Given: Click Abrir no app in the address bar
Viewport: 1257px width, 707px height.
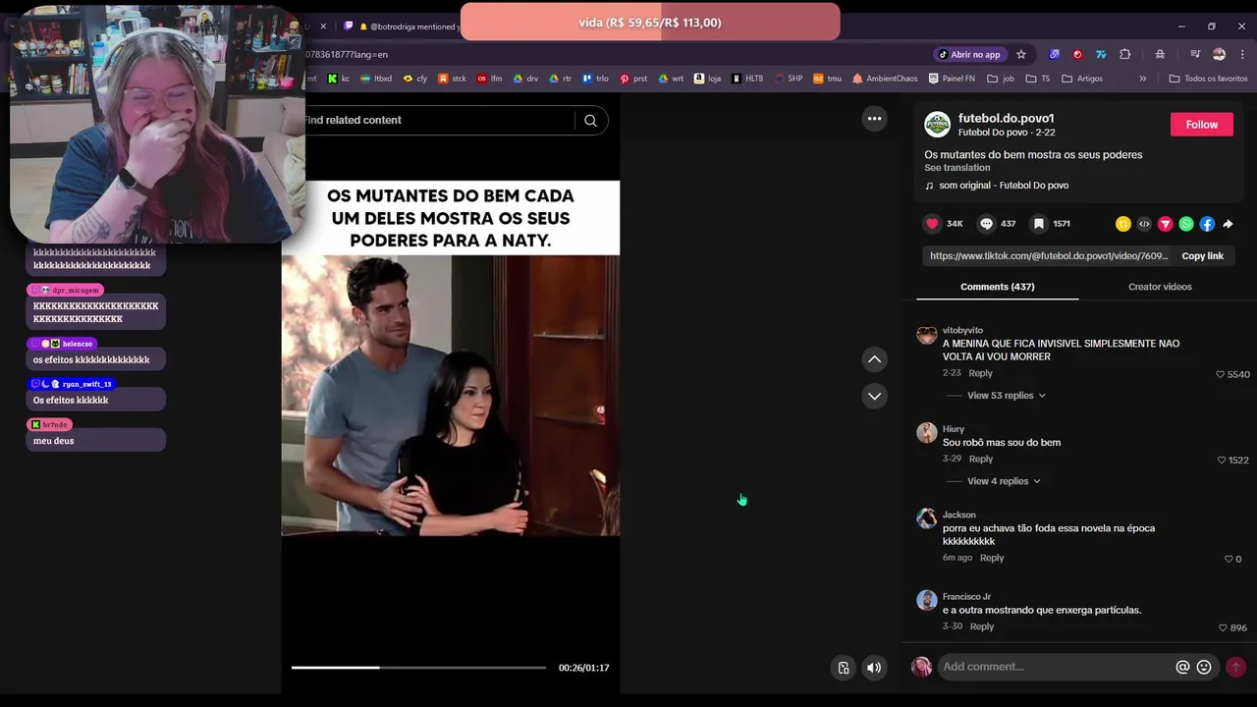Looking at the screenshot, I should (x=969, y=54).
